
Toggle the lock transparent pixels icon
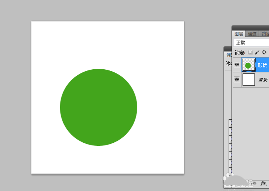coord(250,52)
